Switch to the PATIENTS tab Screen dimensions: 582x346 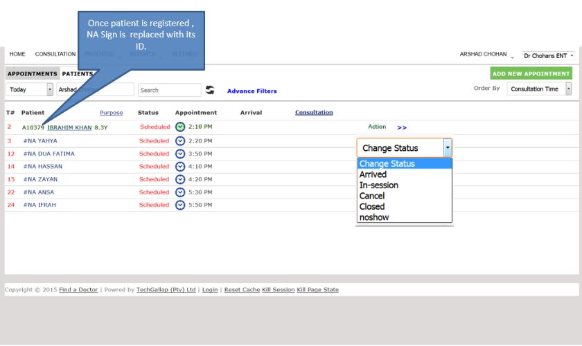(78, 74)
